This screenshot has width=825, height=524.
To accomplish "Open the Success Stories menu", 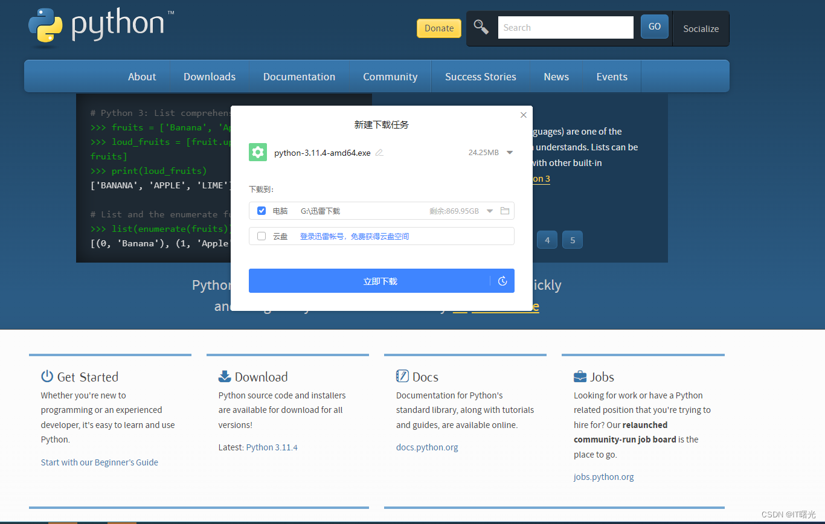I will click(481, 77).
